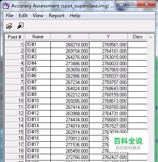Click the select viewer arrow icon

point(20,26)
